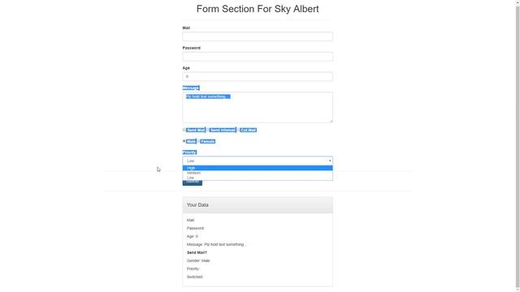
Task: Click the Age number field
Action: point(258,76)
